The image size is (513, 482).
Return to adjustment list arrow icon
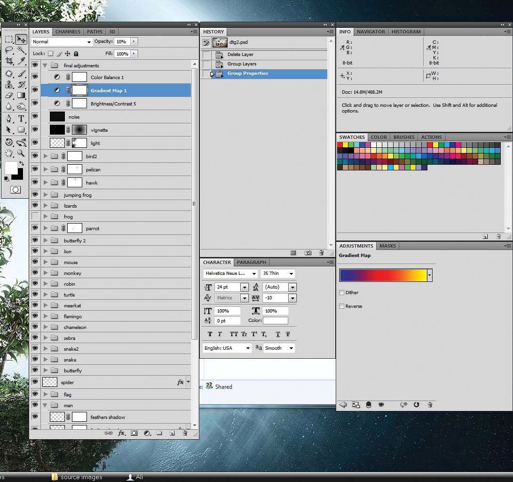coord(343,405)
